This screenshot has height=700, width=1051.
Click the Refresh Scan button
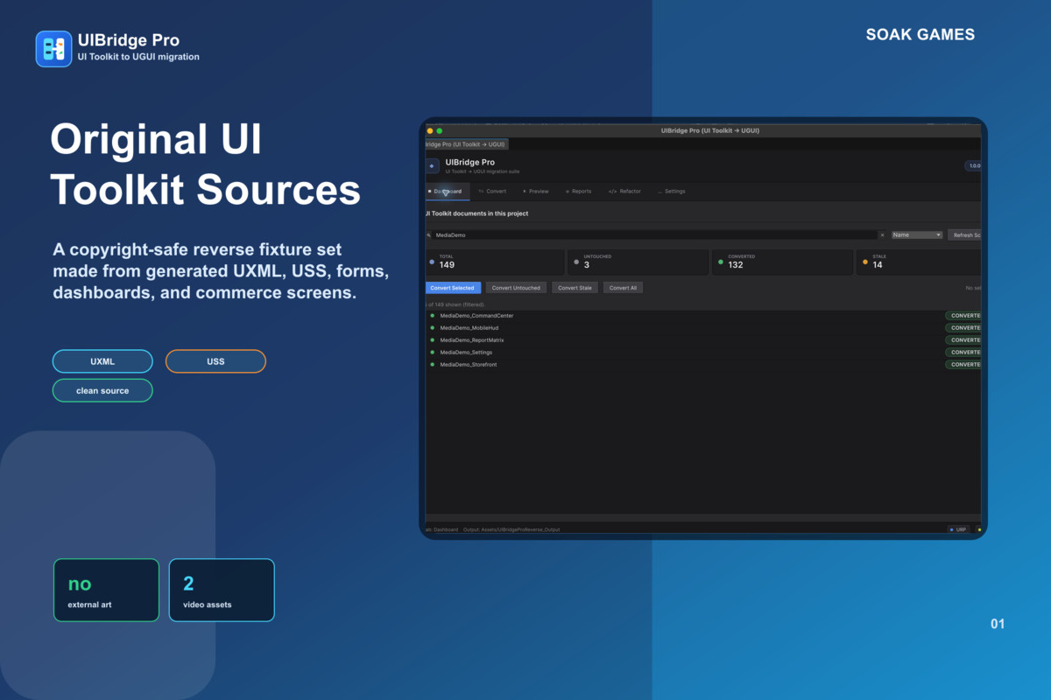(x=964, y=235)
